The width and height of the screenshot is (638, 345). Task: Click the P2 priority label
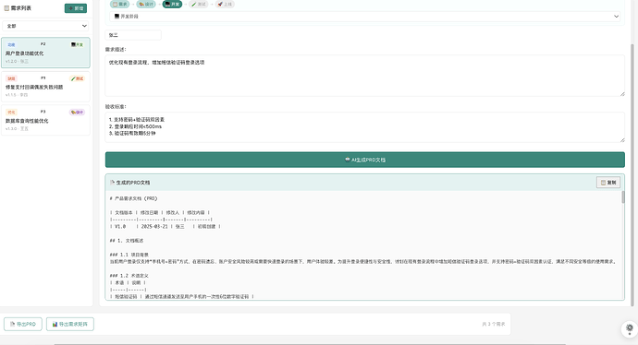click(43, 44)
